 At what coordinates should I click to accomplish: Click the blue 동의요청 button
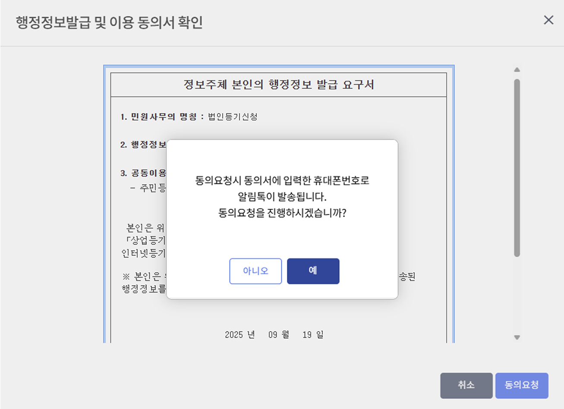(x=522, y=385)
